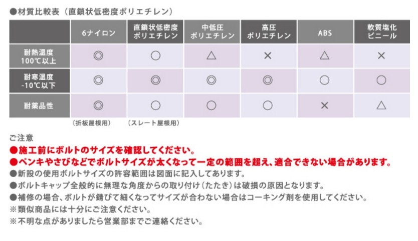Click the X mark in ABS chemical resistance cell
Screen dimensions: 418x241
coord(324,105)
